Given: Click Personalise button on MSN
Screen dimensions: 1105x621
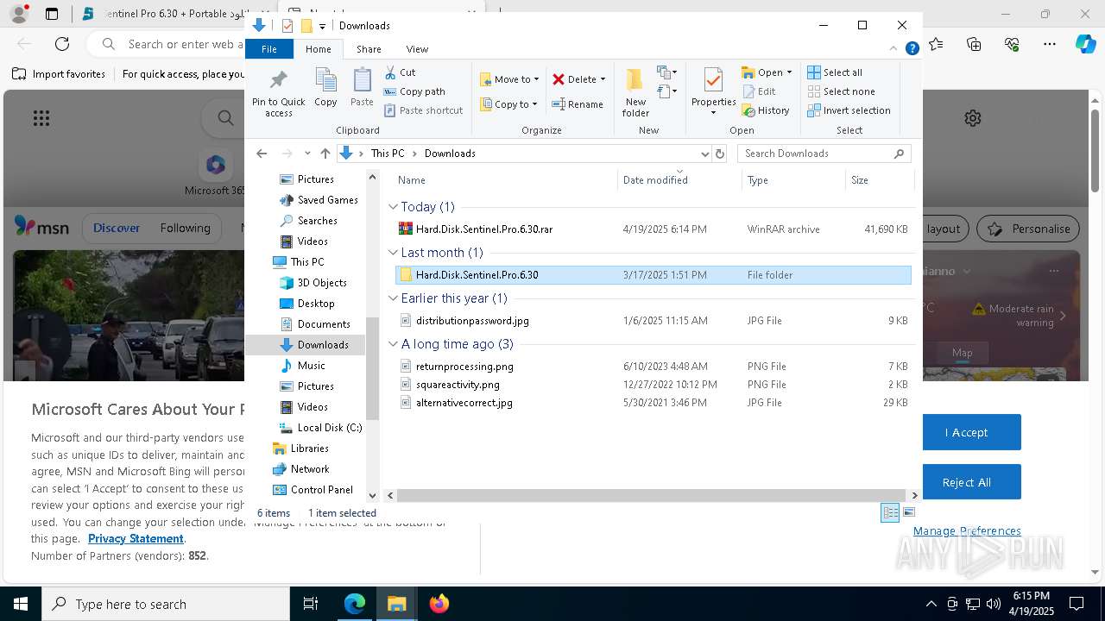Looking at the screenshot, I should (1028, 229).
